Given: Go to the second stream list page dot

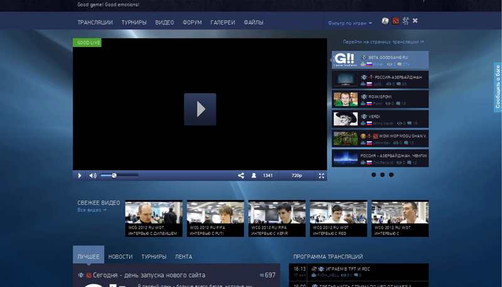Looking at the screenshot, I should pos(373,175).
